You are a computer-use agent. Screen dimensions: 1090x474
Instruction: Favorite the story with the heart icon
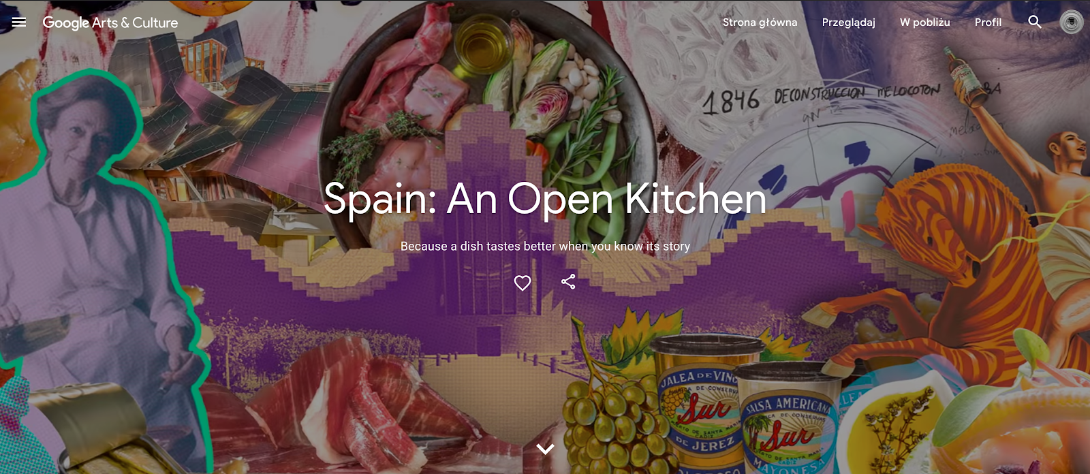523,283
